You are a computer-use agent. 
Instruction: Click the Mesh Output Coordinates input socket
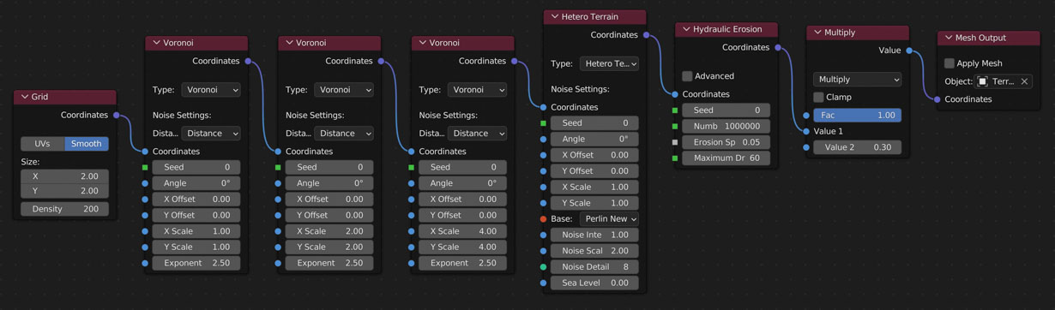point(937,99)
